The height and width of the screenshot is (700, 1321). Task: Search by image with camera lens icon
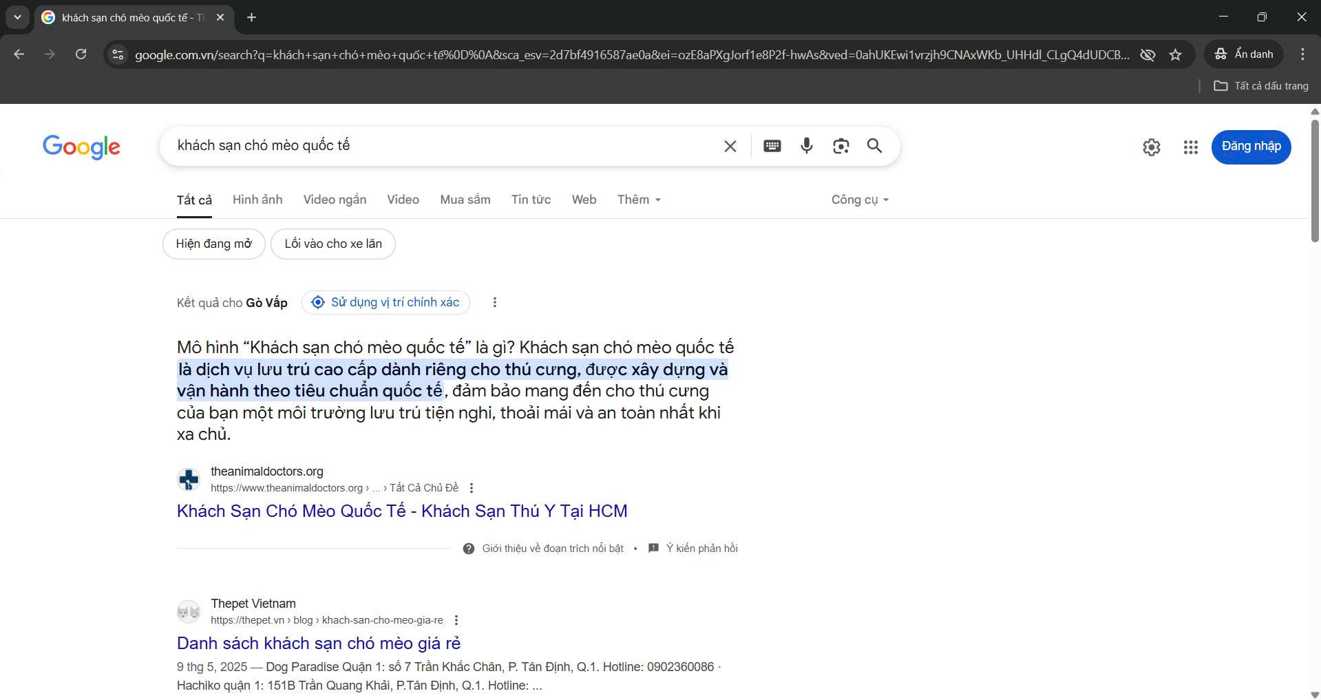coord(841,146)
